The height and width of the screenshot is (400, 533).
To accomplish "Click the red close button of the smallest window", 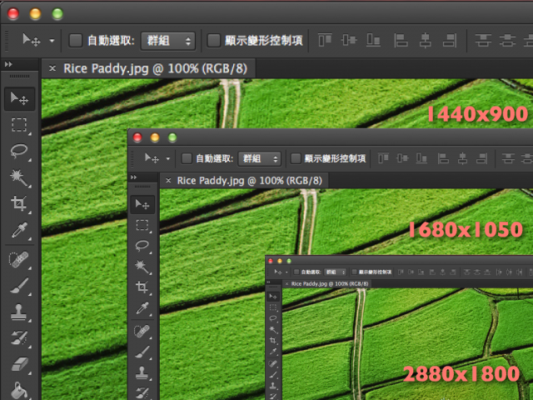I will [271, 261].
